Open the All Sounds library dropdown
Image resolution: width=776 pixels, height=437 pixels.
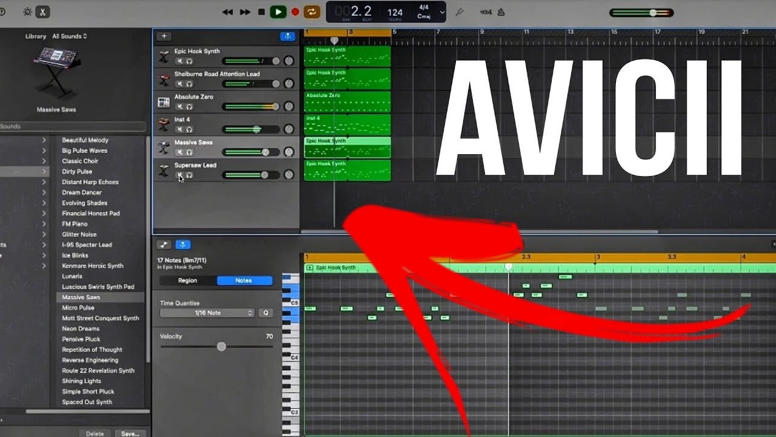tap(69, 36)
